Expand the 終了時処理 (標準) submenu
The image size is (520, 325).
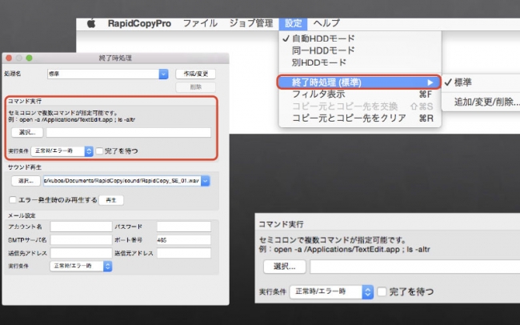[x=359, y=82]
